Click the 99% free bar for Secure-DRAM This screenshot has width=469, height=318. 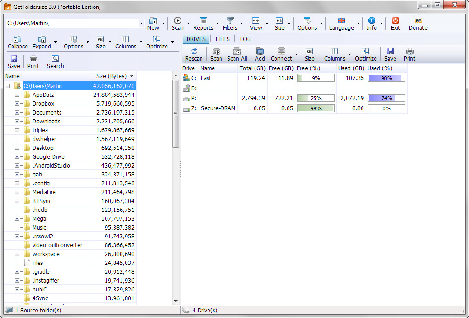coord(315,108)
